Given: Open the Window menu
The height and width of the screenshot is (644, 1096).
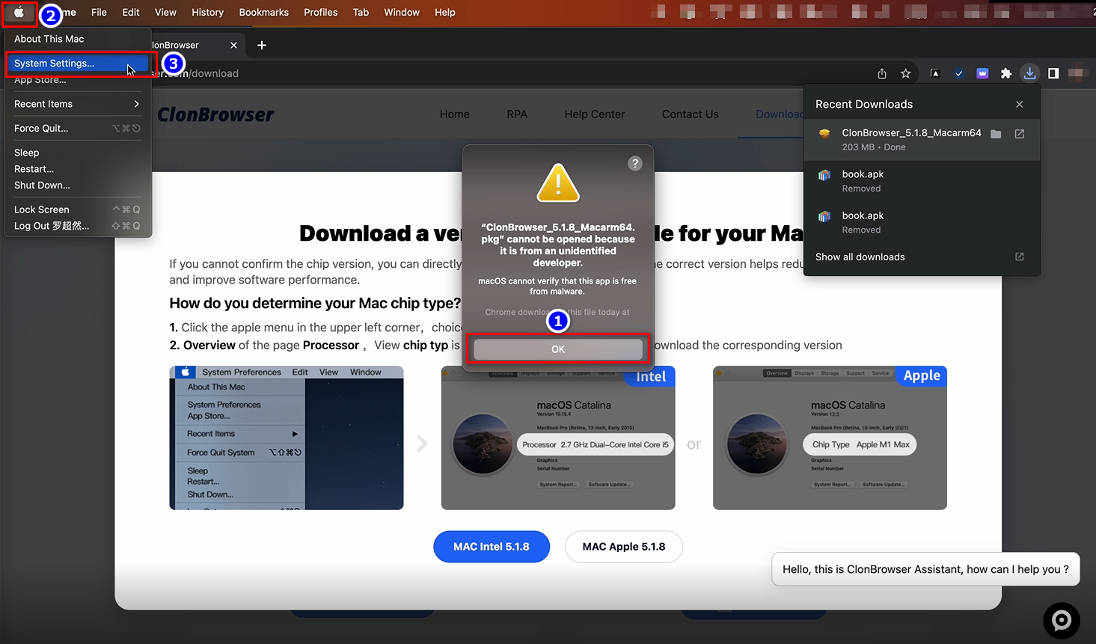Looking at the screenshot, I should tap(402, 13).
